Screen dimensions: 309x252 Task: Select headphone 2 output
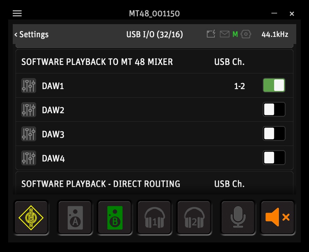[194, 217]
